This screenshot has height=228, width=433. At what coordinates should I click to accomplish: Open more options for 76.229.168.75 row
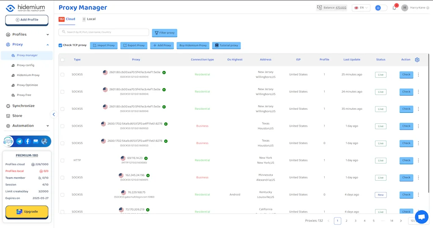point(418,194)
